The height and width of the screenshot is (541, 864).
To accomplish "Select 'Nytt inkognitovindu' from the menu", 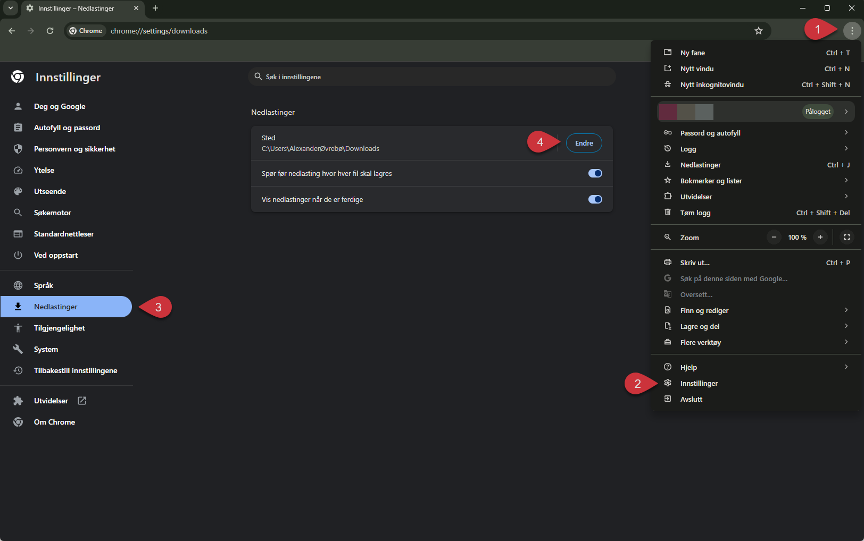I will click(712, 84).
